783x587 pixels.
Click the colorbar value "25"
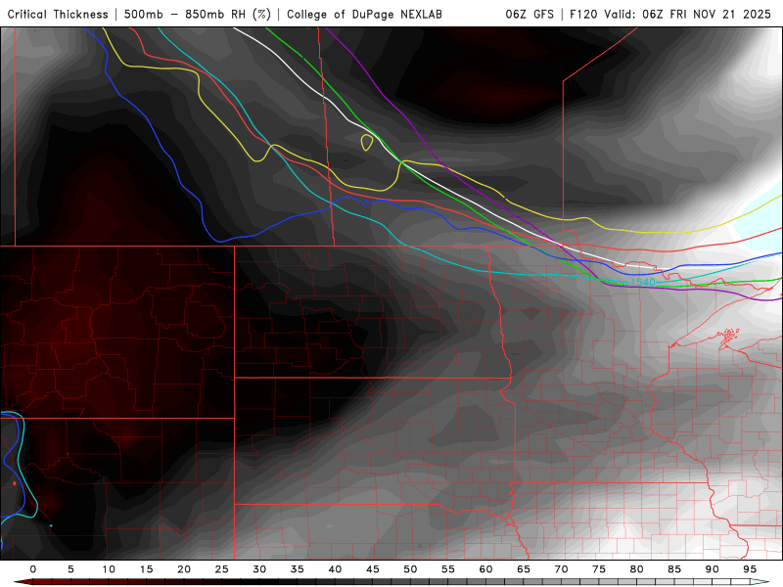222,569
